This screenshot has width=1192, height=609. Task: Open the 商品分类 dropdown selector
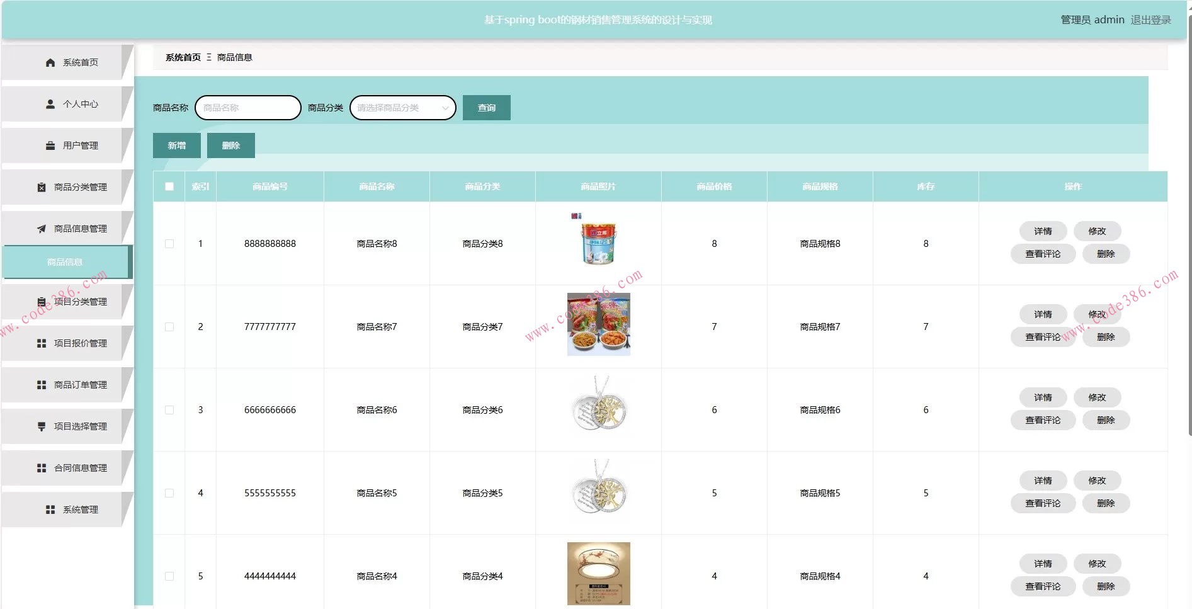click(x=403, y=108)
